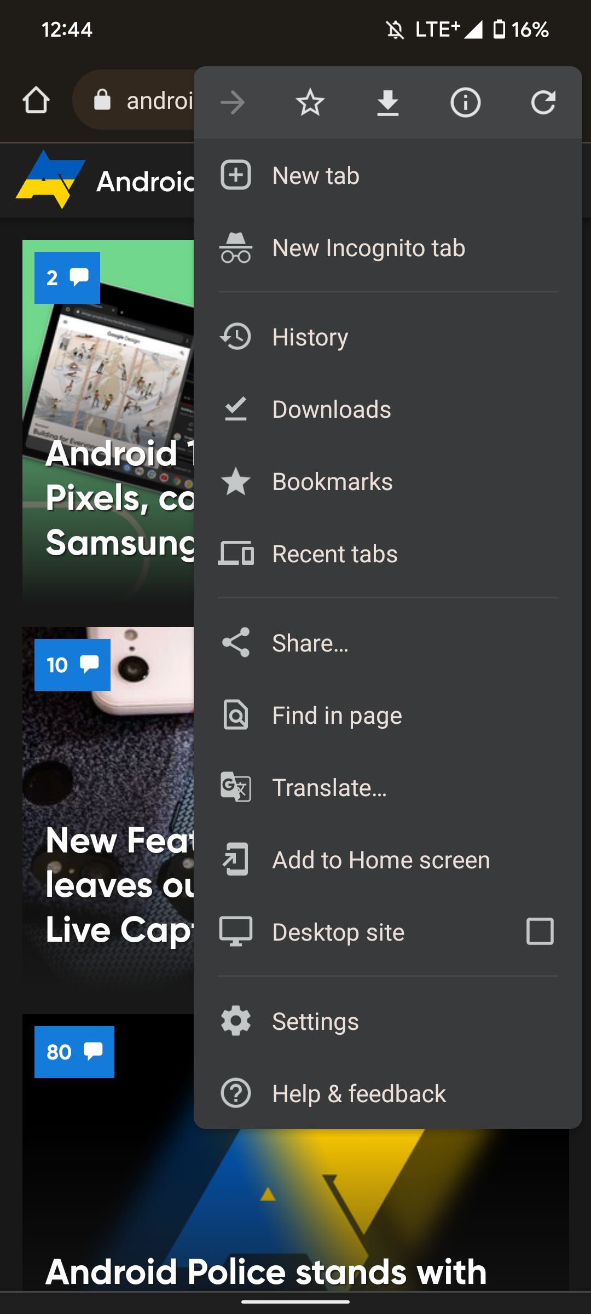Viewport: 591px width, 1314px height.
Task: Open a New Incognito tab
Action: tap(388, 248)
